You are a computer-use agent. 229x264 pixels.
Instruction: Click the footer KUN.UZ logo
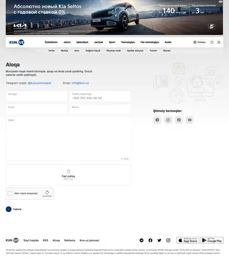(12, 240)
